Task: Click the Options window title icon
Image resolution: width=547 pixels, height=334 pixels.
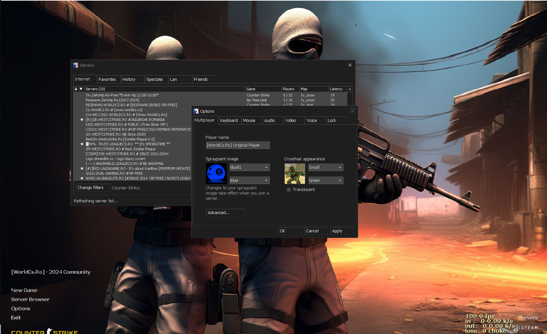Action: click(196, 111)
